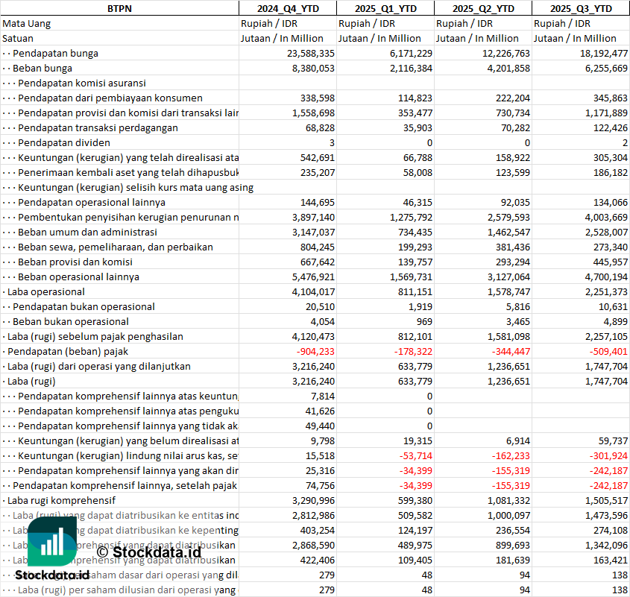Click Beban bukan operasional value 969
Viewport: 630px width, 597px height.
pos(424,321)
